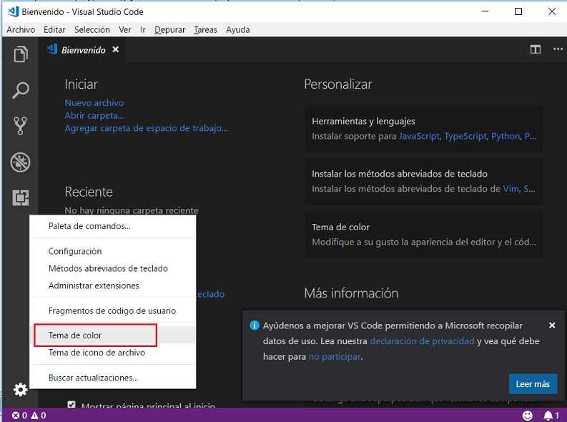Screen dimensions: 567x422
Task: Open the declaración de privacidad link
Action: 422,341
